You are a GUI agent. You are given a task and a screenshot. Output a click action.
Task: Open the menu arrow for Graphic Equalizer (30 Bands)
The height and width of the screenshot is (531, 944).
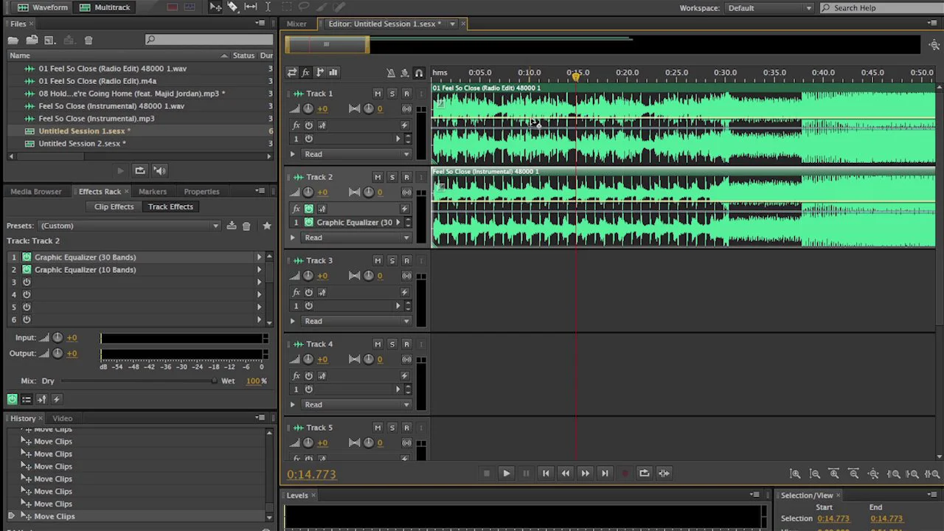pos(259,257)
